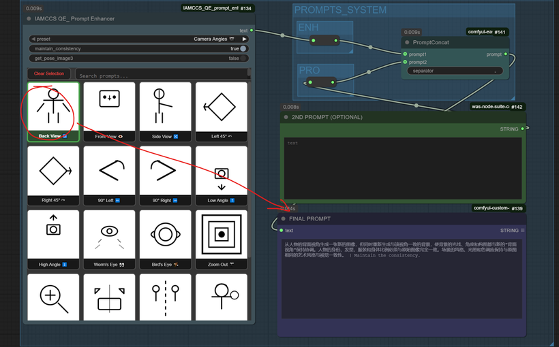This screenshot has height=347, width=559.
Task: Click next arrow on preset Camera Angles
Action: pyautogui.click(x=245, y=39)
